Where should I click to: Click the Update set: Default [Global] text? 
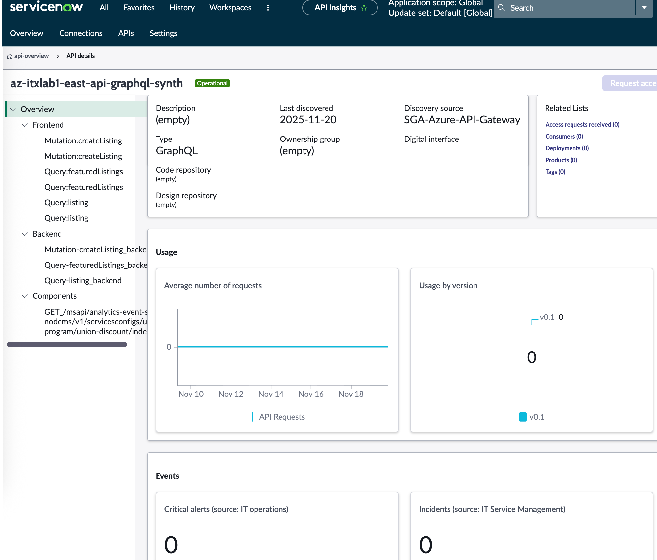click(x=440, y=13)
